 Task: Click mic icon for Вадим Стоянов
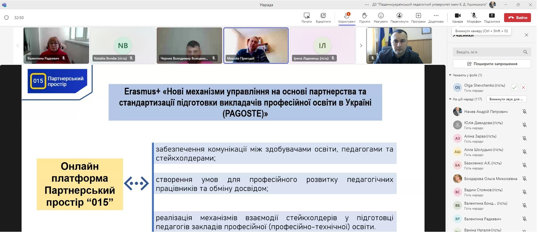pyautogui.click(x=525, y=192)
